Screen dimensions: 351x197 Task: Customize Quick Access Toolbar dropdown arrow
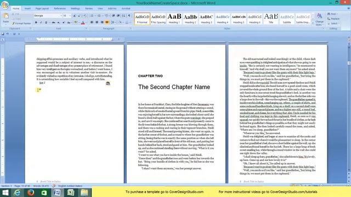click(19, 34)
